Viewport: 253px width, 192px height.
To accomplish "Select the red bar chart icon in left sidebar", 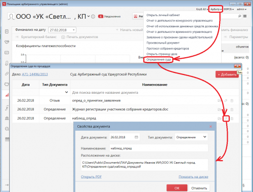I will pos(7,95).
